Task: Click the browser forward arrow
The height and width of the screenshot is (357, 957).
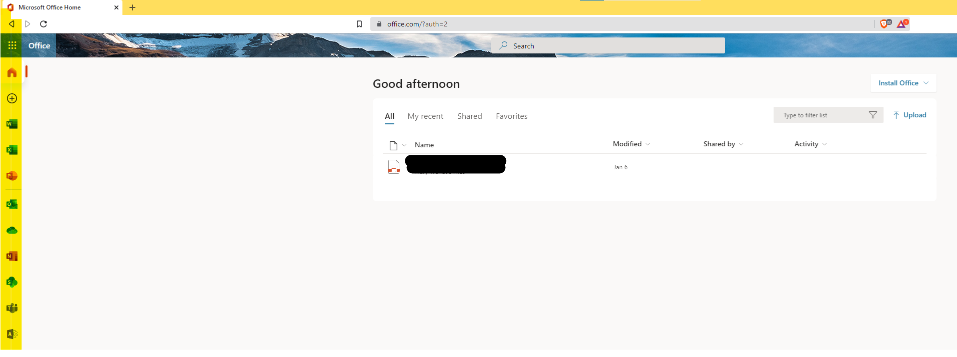Action: pyautogui.click(x=27, y=24)
